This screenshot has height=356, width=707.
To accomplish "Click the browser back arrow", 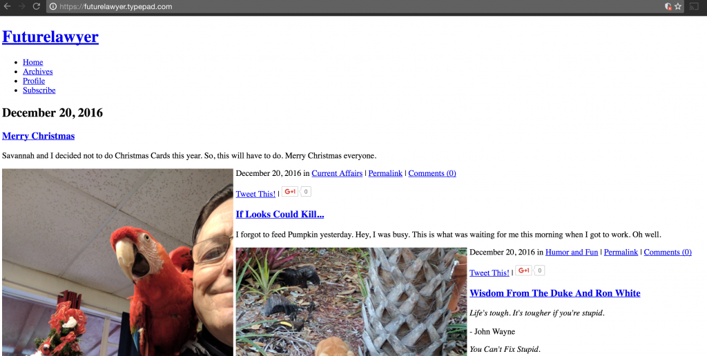I will [x=7, y=6].
